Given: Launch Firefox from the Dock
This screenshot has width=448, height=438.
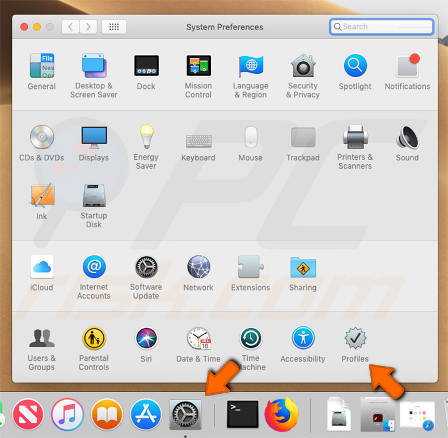Looking at the screenshot, I should [x=281, y=414].
